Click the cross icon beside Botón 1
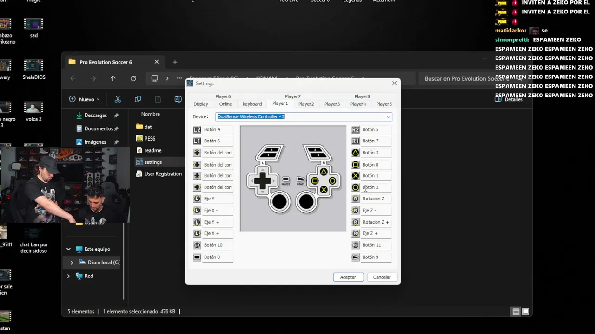Image resolution: width=595 pixels, height=334 pixels. 356,176
